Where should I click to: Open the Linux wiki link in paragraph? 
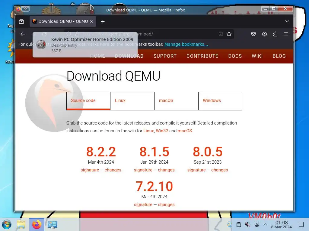[148, 131]
